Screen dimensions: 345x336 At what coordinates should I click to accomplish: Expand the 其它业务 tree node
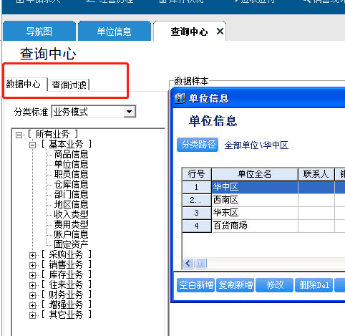pyautogui.click(x=32, y=315)
